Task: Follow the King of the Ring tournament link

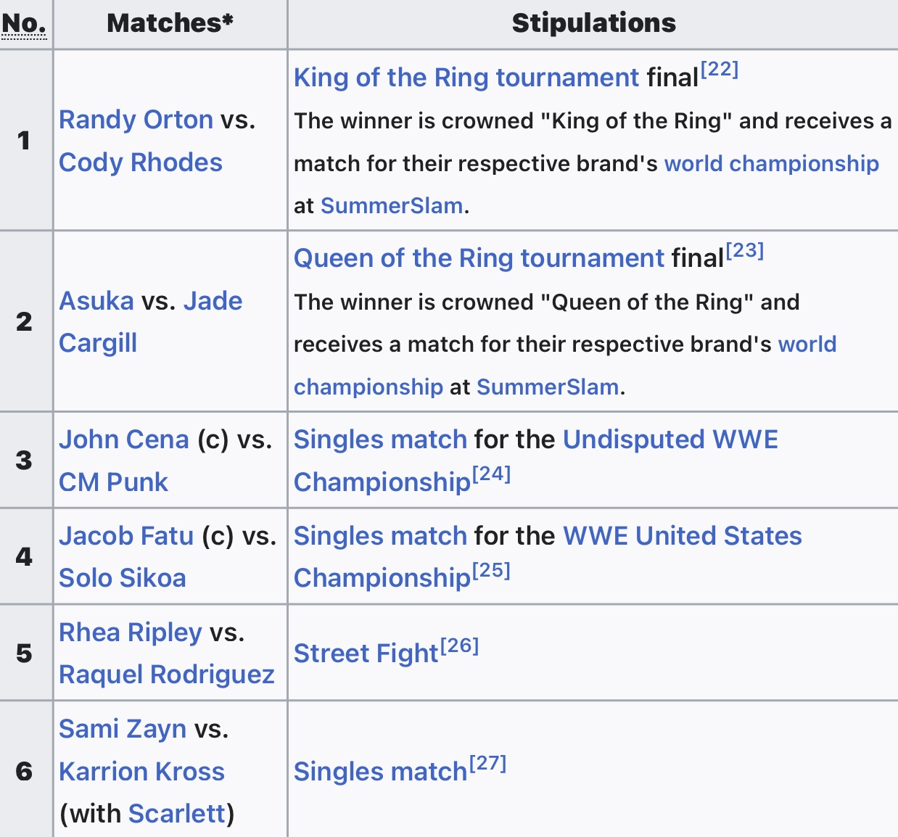Action: click(466, 78)
